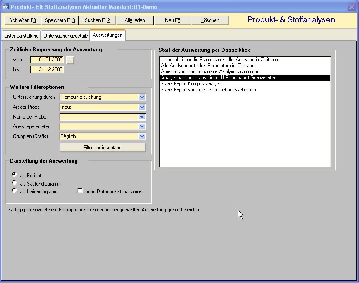Image resolution: width=359 pixels, height=283 pixels.
Task: Click the Fremduntersuchung combo box text
Action: [x=81, y=97]
